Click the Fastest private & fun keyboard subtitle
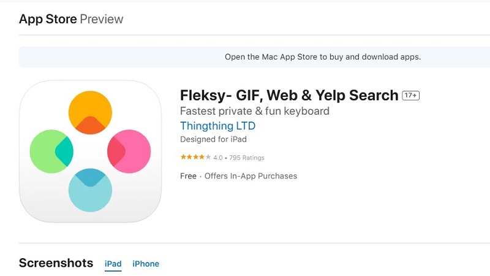 (x=255, y=111)
